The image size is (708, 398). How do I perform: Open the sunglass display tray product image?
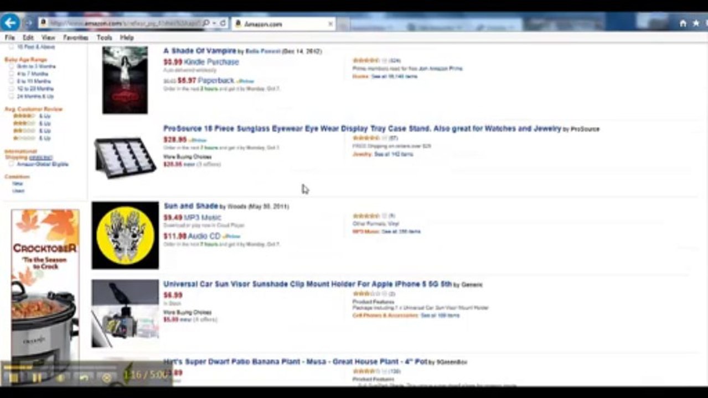tap(125, 157)
